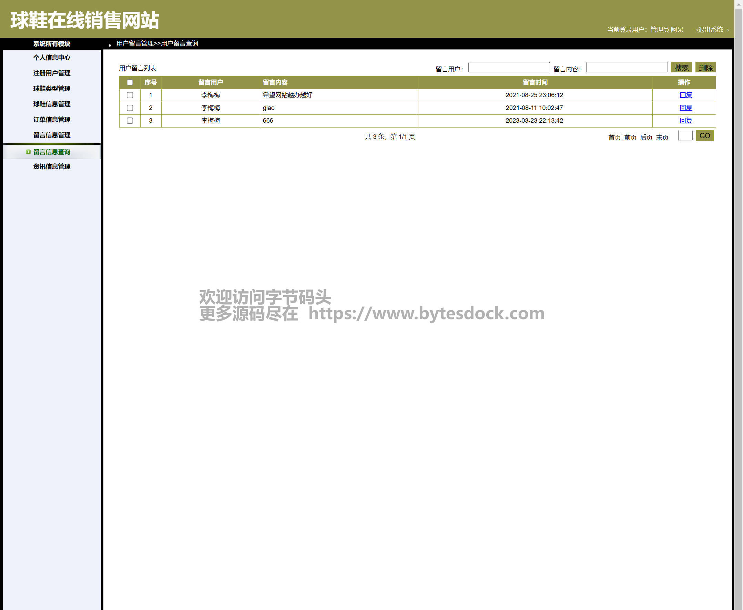Click green arrow icon beside 留言信息查询
The height and width of the screenshot is (610, 743).
[x=28, y=152]
